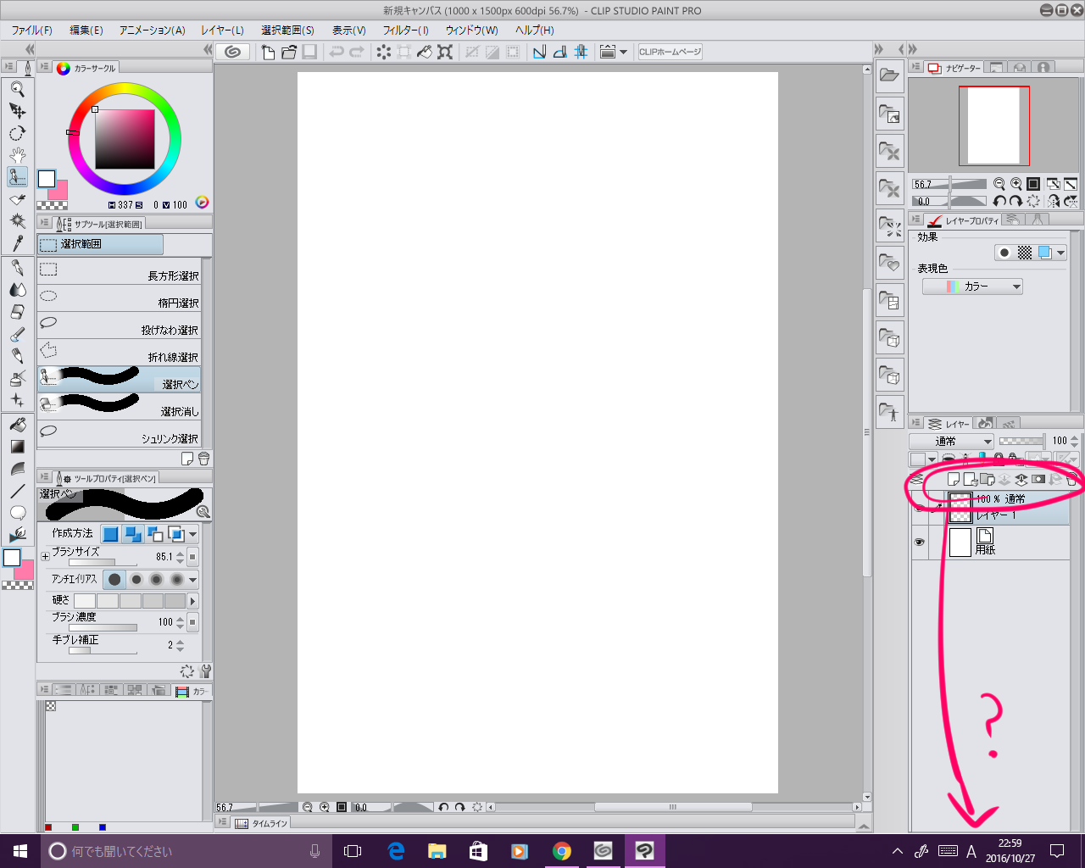Expand the ブラシサイズ plus expander
1085x868 pixels.
[45, 557]
